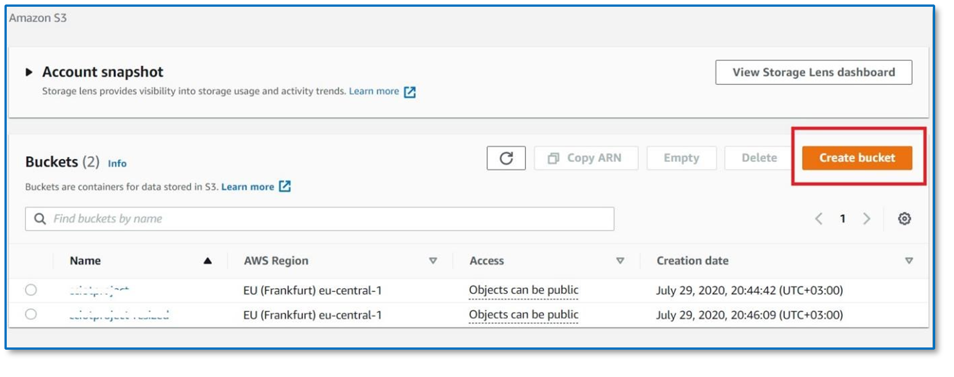The width and height of the screenshot is (954, 377).
Task: Expand the Account snapshot section
Action: tap(29, 72)
